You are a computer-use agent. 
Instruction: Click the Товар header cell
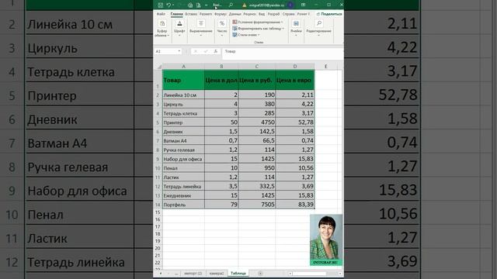click(x=183, y=80)
